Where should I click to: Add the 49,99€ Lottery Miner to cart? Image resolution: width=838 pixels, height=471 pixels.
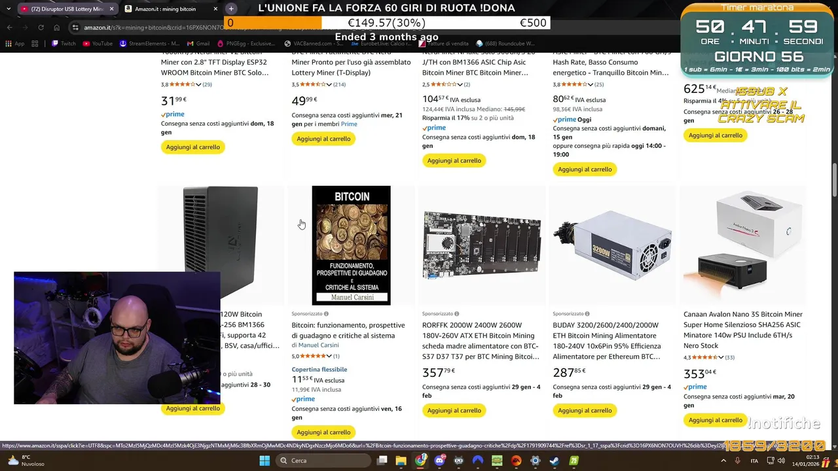click(x=323, y=139)
